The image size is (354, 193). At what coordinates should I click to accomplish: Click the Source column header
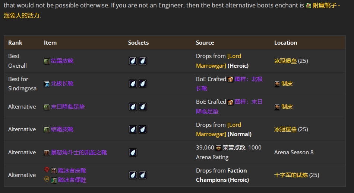click(x=205, y=43)
